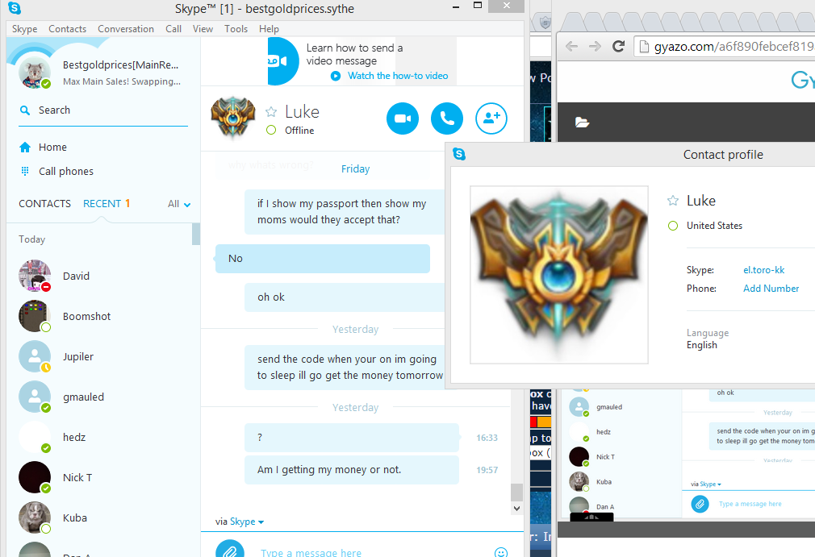
Task: Click the folder icon on Gyazo page
Action: [582, 123]
